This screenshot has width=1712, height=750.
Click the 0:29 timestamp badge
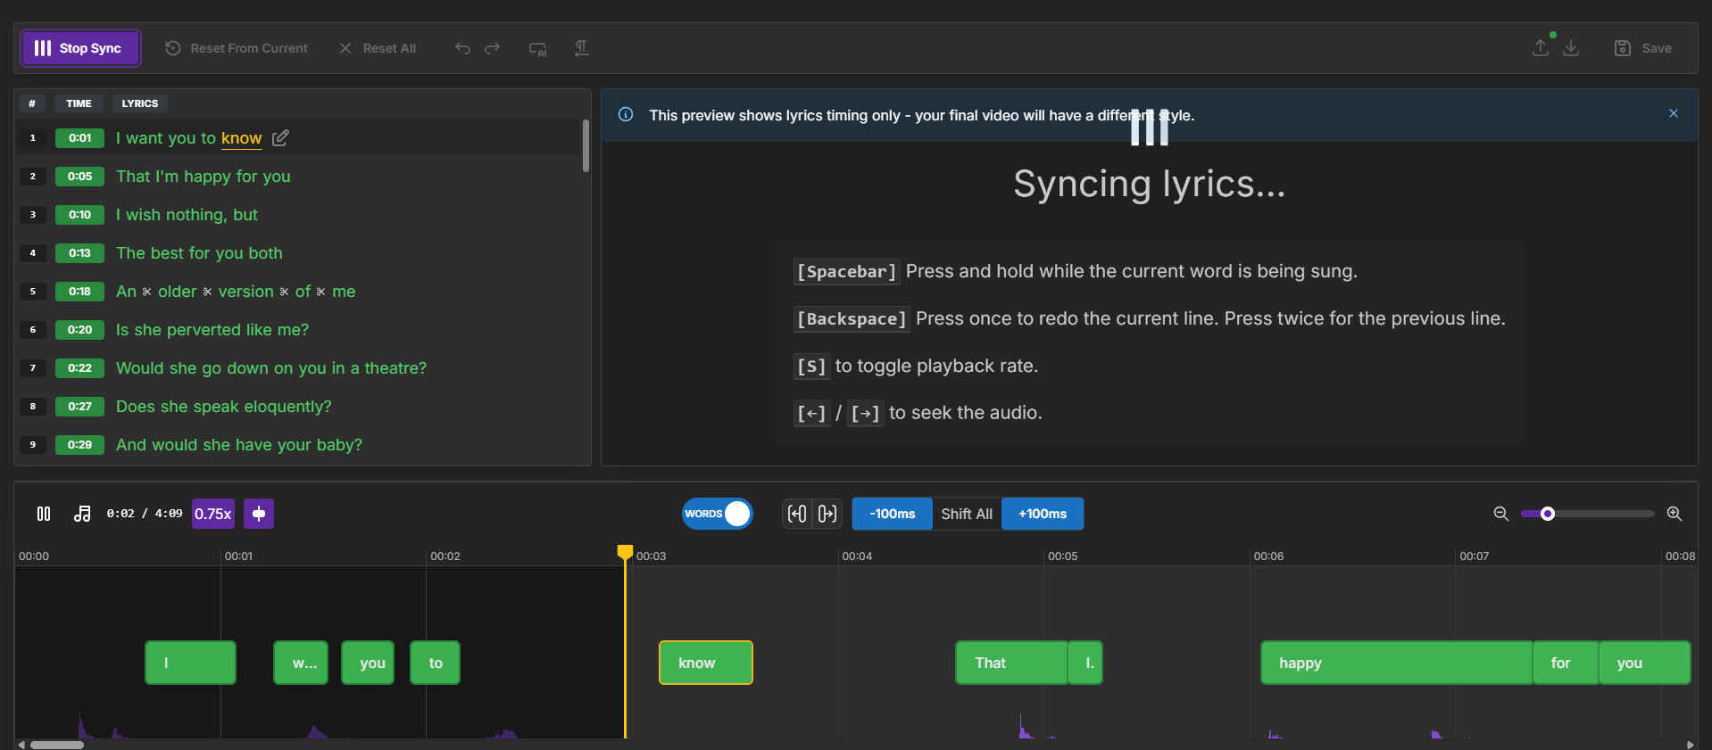coord(79,445)
